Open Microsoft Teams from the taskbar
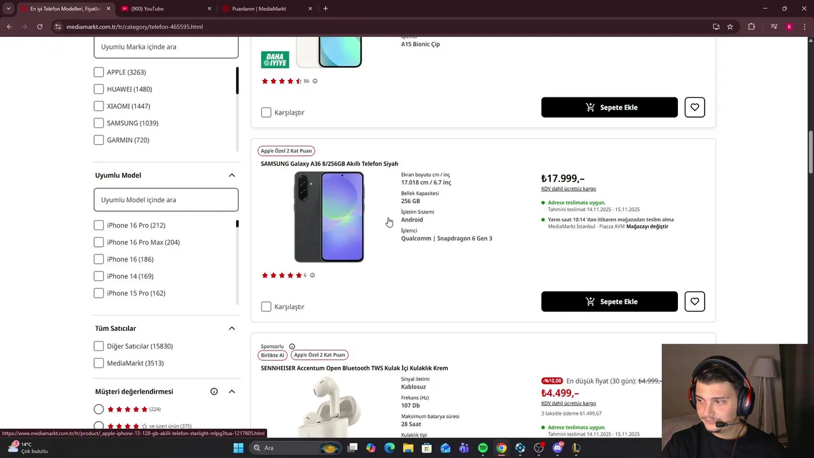 [x=464, y=448]
